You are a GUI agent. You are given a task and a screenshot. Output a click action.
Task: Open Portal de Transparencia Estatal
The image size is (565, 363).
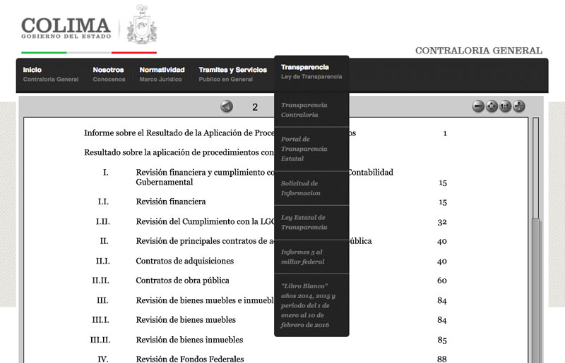311,149
